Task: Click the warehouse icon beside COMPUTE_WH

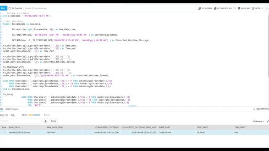Action: click(x=215, y=8)
